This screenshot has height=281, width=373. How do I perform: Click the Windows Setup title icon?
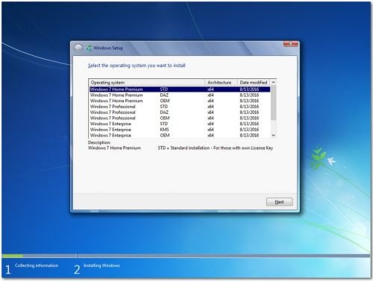(x=89, y=48)
